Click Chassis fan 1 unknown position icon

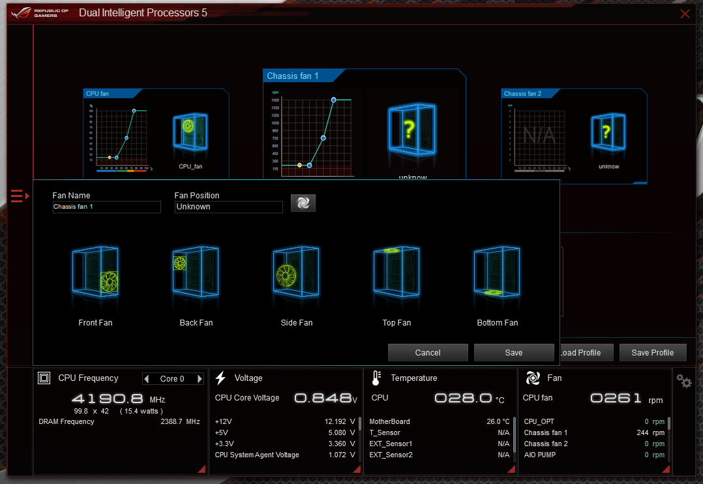coord(412,130)
